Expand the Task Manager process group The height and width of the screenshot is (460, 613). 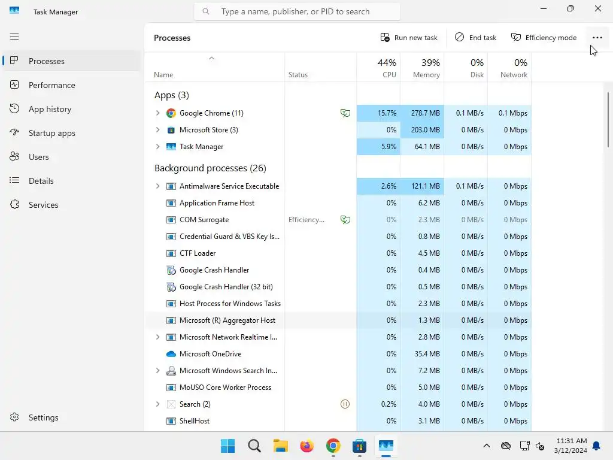(x=157, y=147)
